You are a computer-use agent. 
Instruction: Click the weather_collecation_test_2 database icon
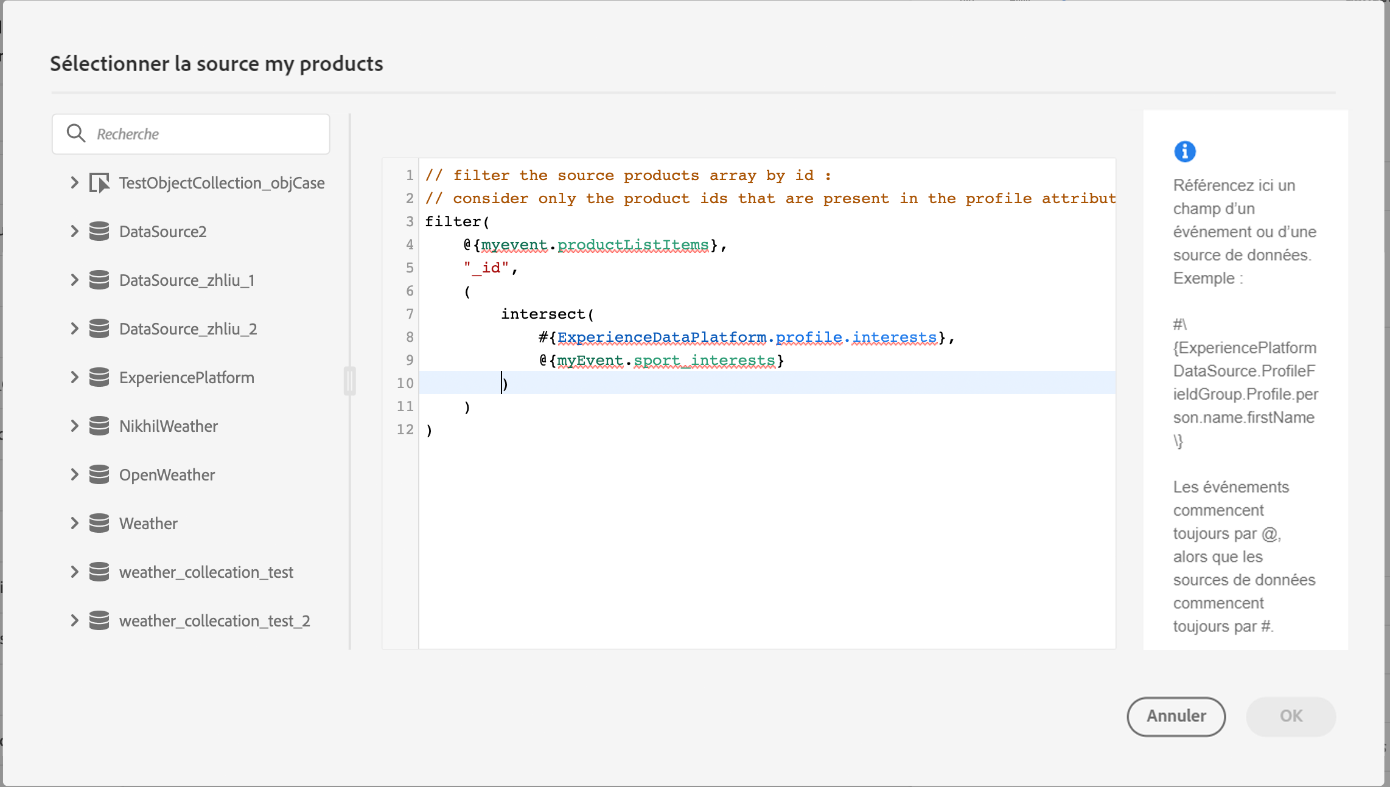99,621
